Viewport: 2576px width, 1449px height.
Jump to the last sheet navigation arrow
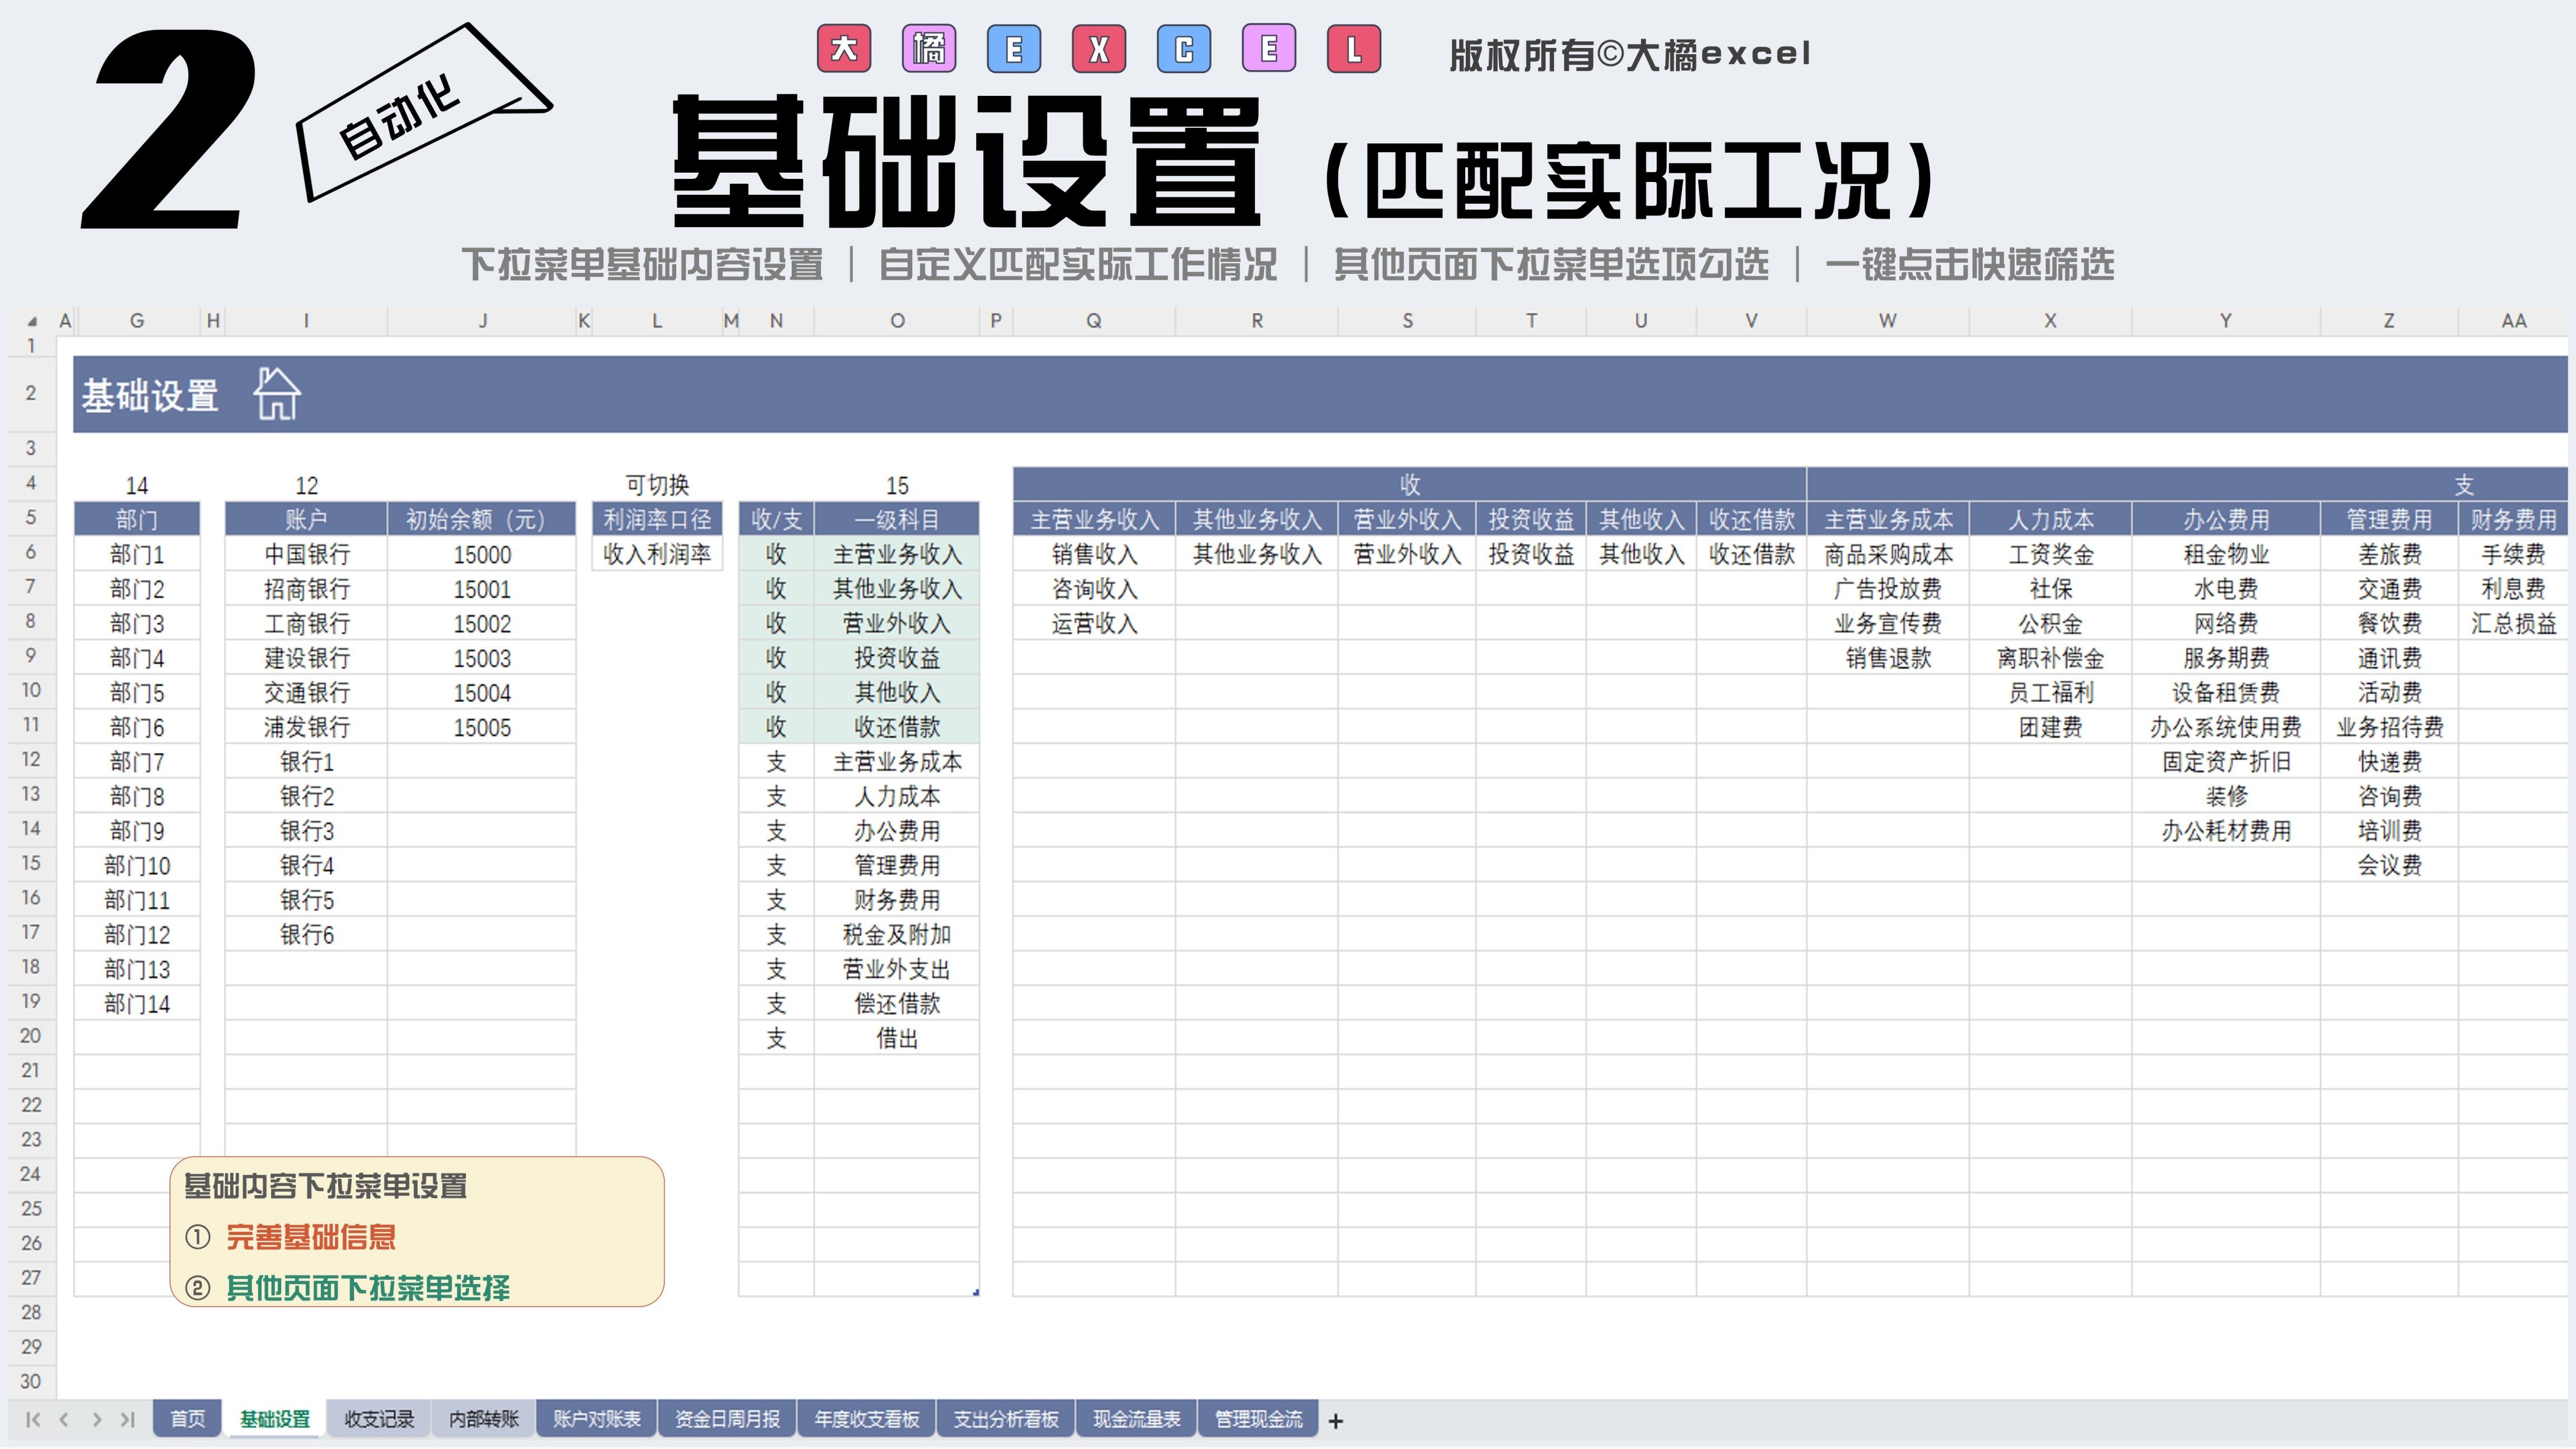coord(127,1419)
